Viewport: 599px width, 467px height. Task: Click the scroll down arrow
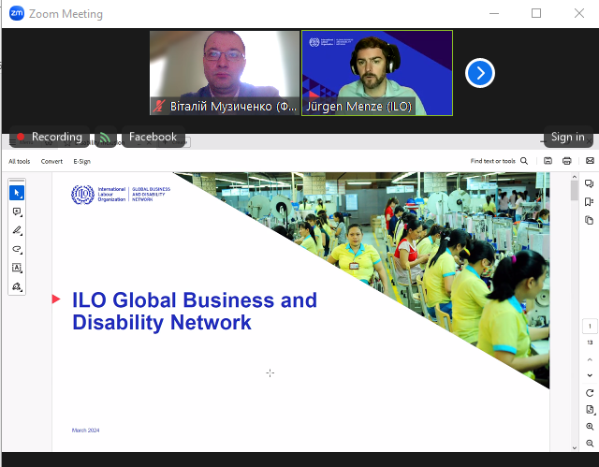click(574, 448)
